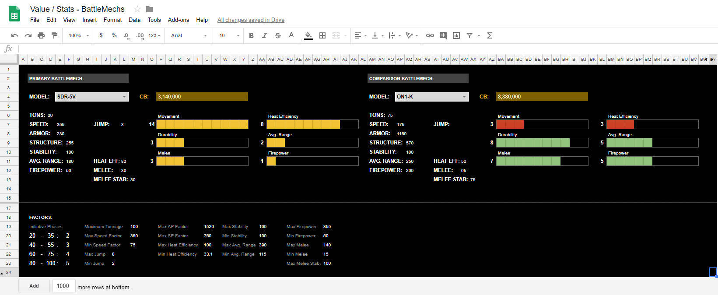718x295 pixels.
Task: Open the Tools menu
Action: pos(154,20)
